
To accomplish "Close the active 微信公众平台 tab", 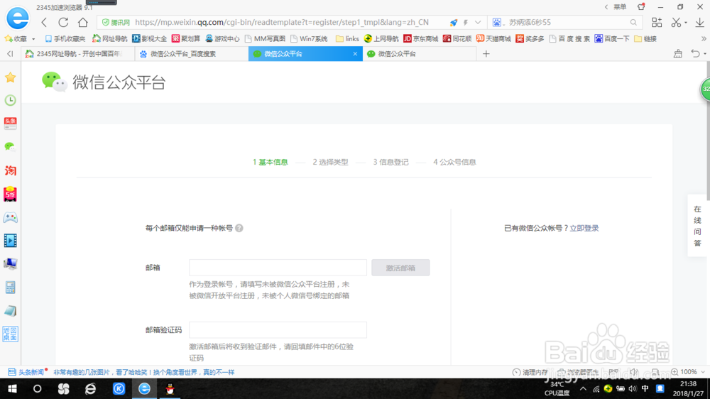I will click(x=355, y=54).
